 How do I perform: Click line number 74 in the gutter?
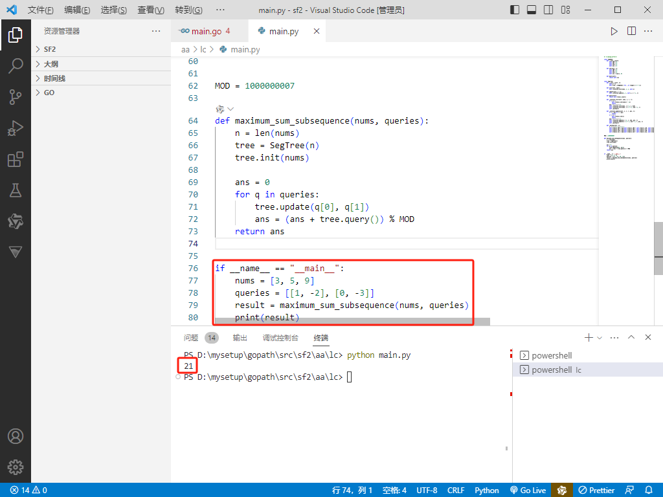pos(193,243)
